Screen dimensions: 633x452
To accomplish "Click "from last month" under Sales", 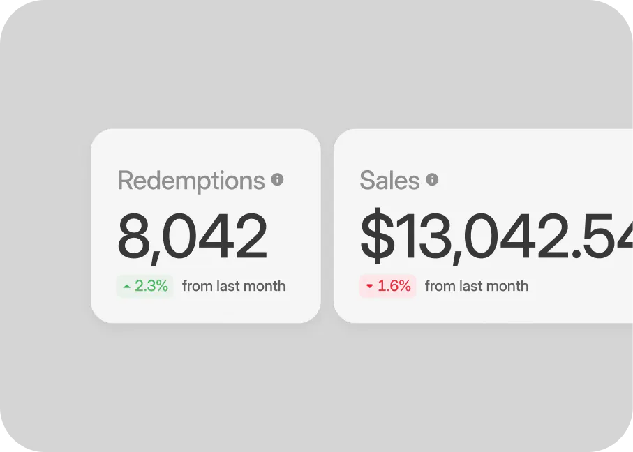I will pos(477,286).
